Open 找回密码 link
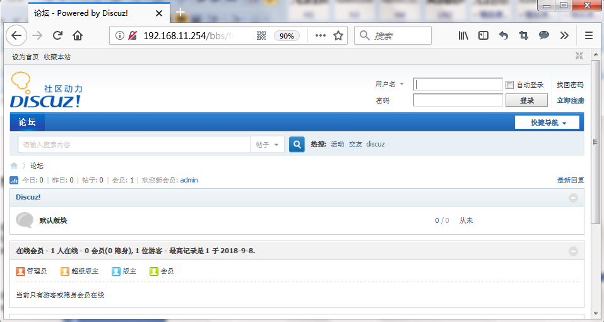Viewport: 604px width, 322px height. 570,85
